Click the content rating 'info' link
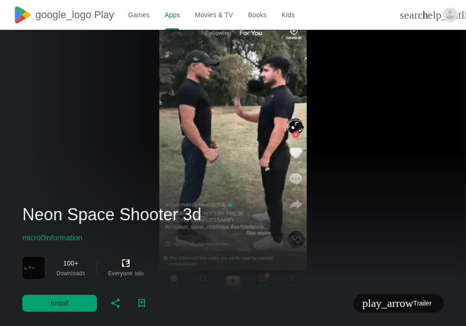This screenshot has width=466, height=326. (x=139, y=273)
